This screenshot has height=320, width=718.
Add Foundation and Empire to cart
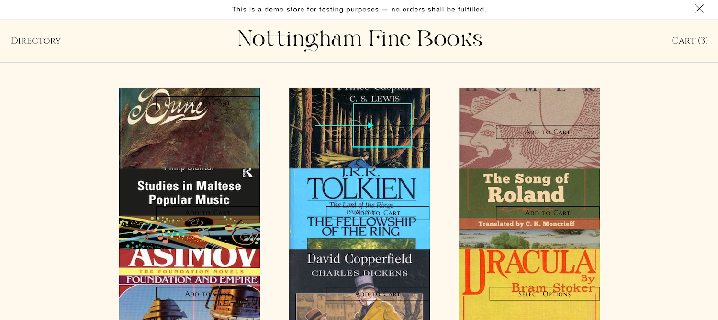(208, 294)
